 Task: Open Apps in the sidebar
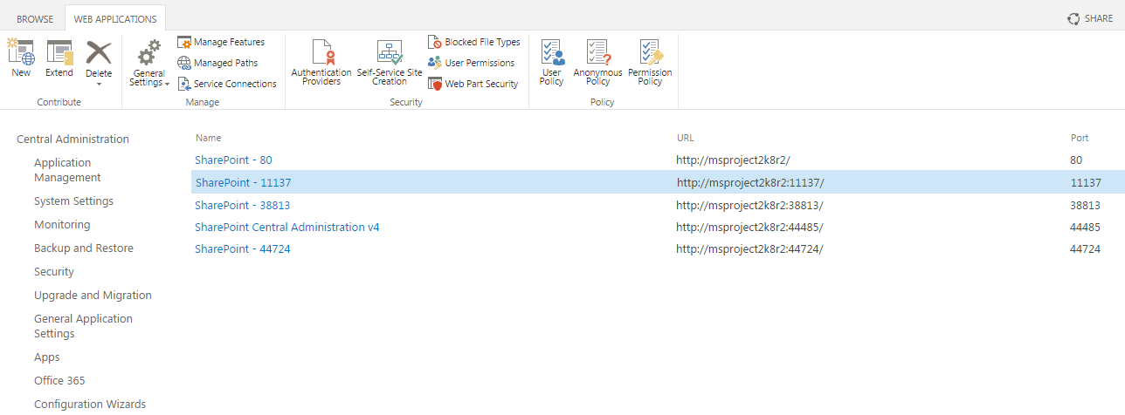click(x=47, y=357)
